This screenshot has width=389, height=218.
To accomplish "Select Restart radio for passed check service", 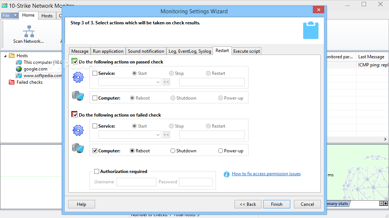I will (208, 73).
